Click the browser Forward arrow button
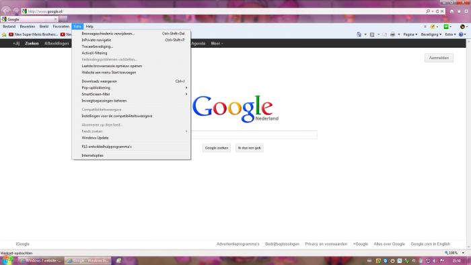The height and width of the screenshot is (265, 471). click(15, 11)
